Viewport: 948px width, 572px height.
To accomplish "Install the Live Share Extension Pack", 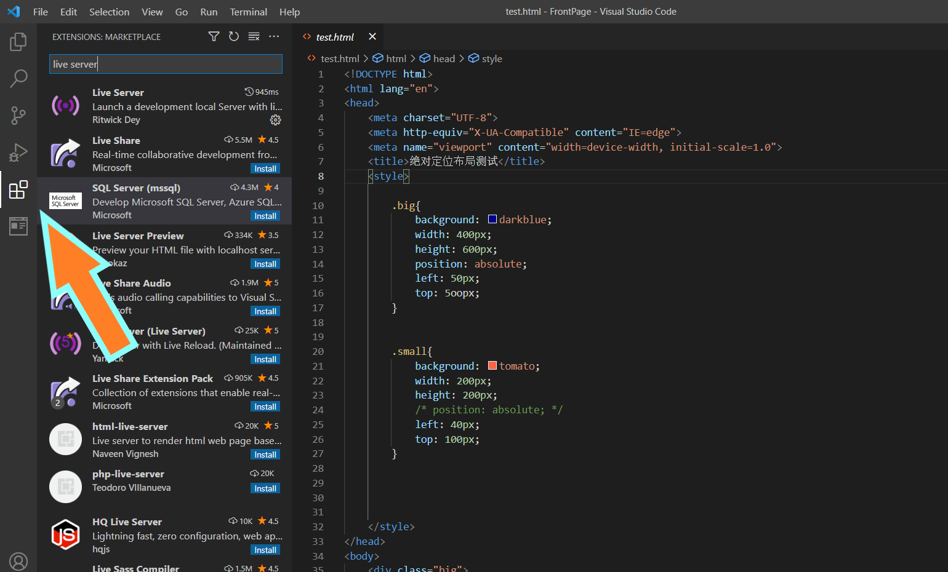I will 265,407.
